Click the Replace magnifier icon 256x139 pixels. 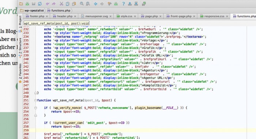88,4
